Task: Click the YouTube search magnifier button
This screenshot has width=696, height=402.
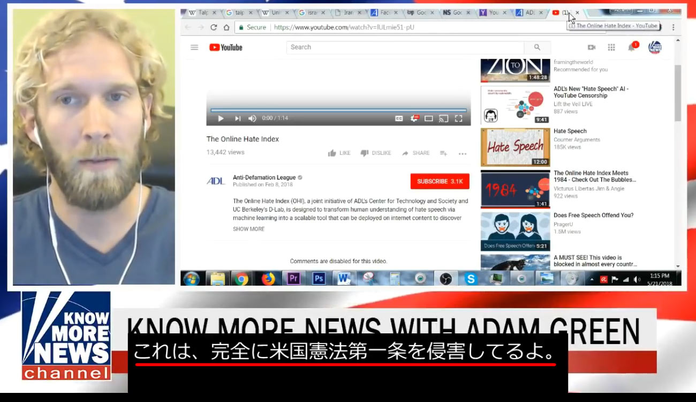Action: pyautogui.click(x=537, y=47)
